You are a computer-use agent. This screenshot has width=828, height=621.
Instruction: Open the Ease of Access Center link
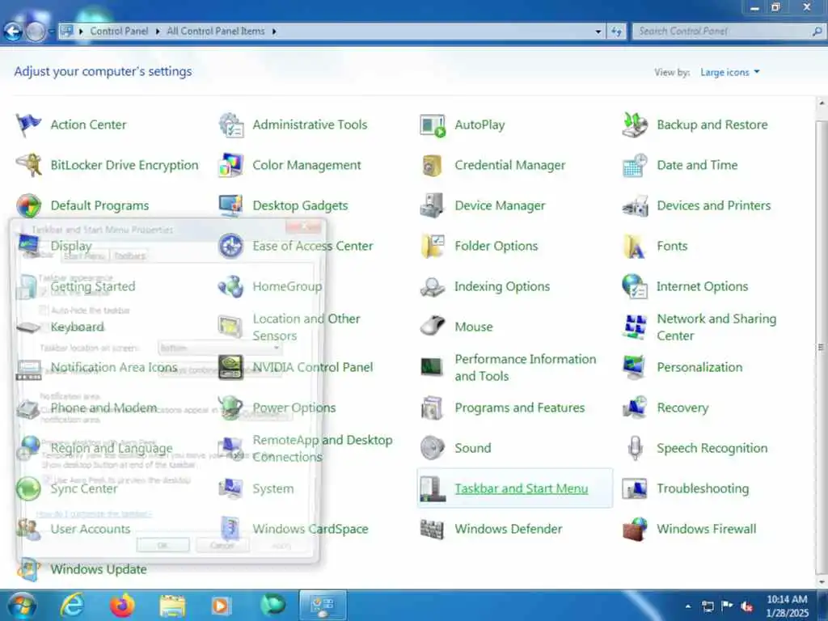coord(313,246)
